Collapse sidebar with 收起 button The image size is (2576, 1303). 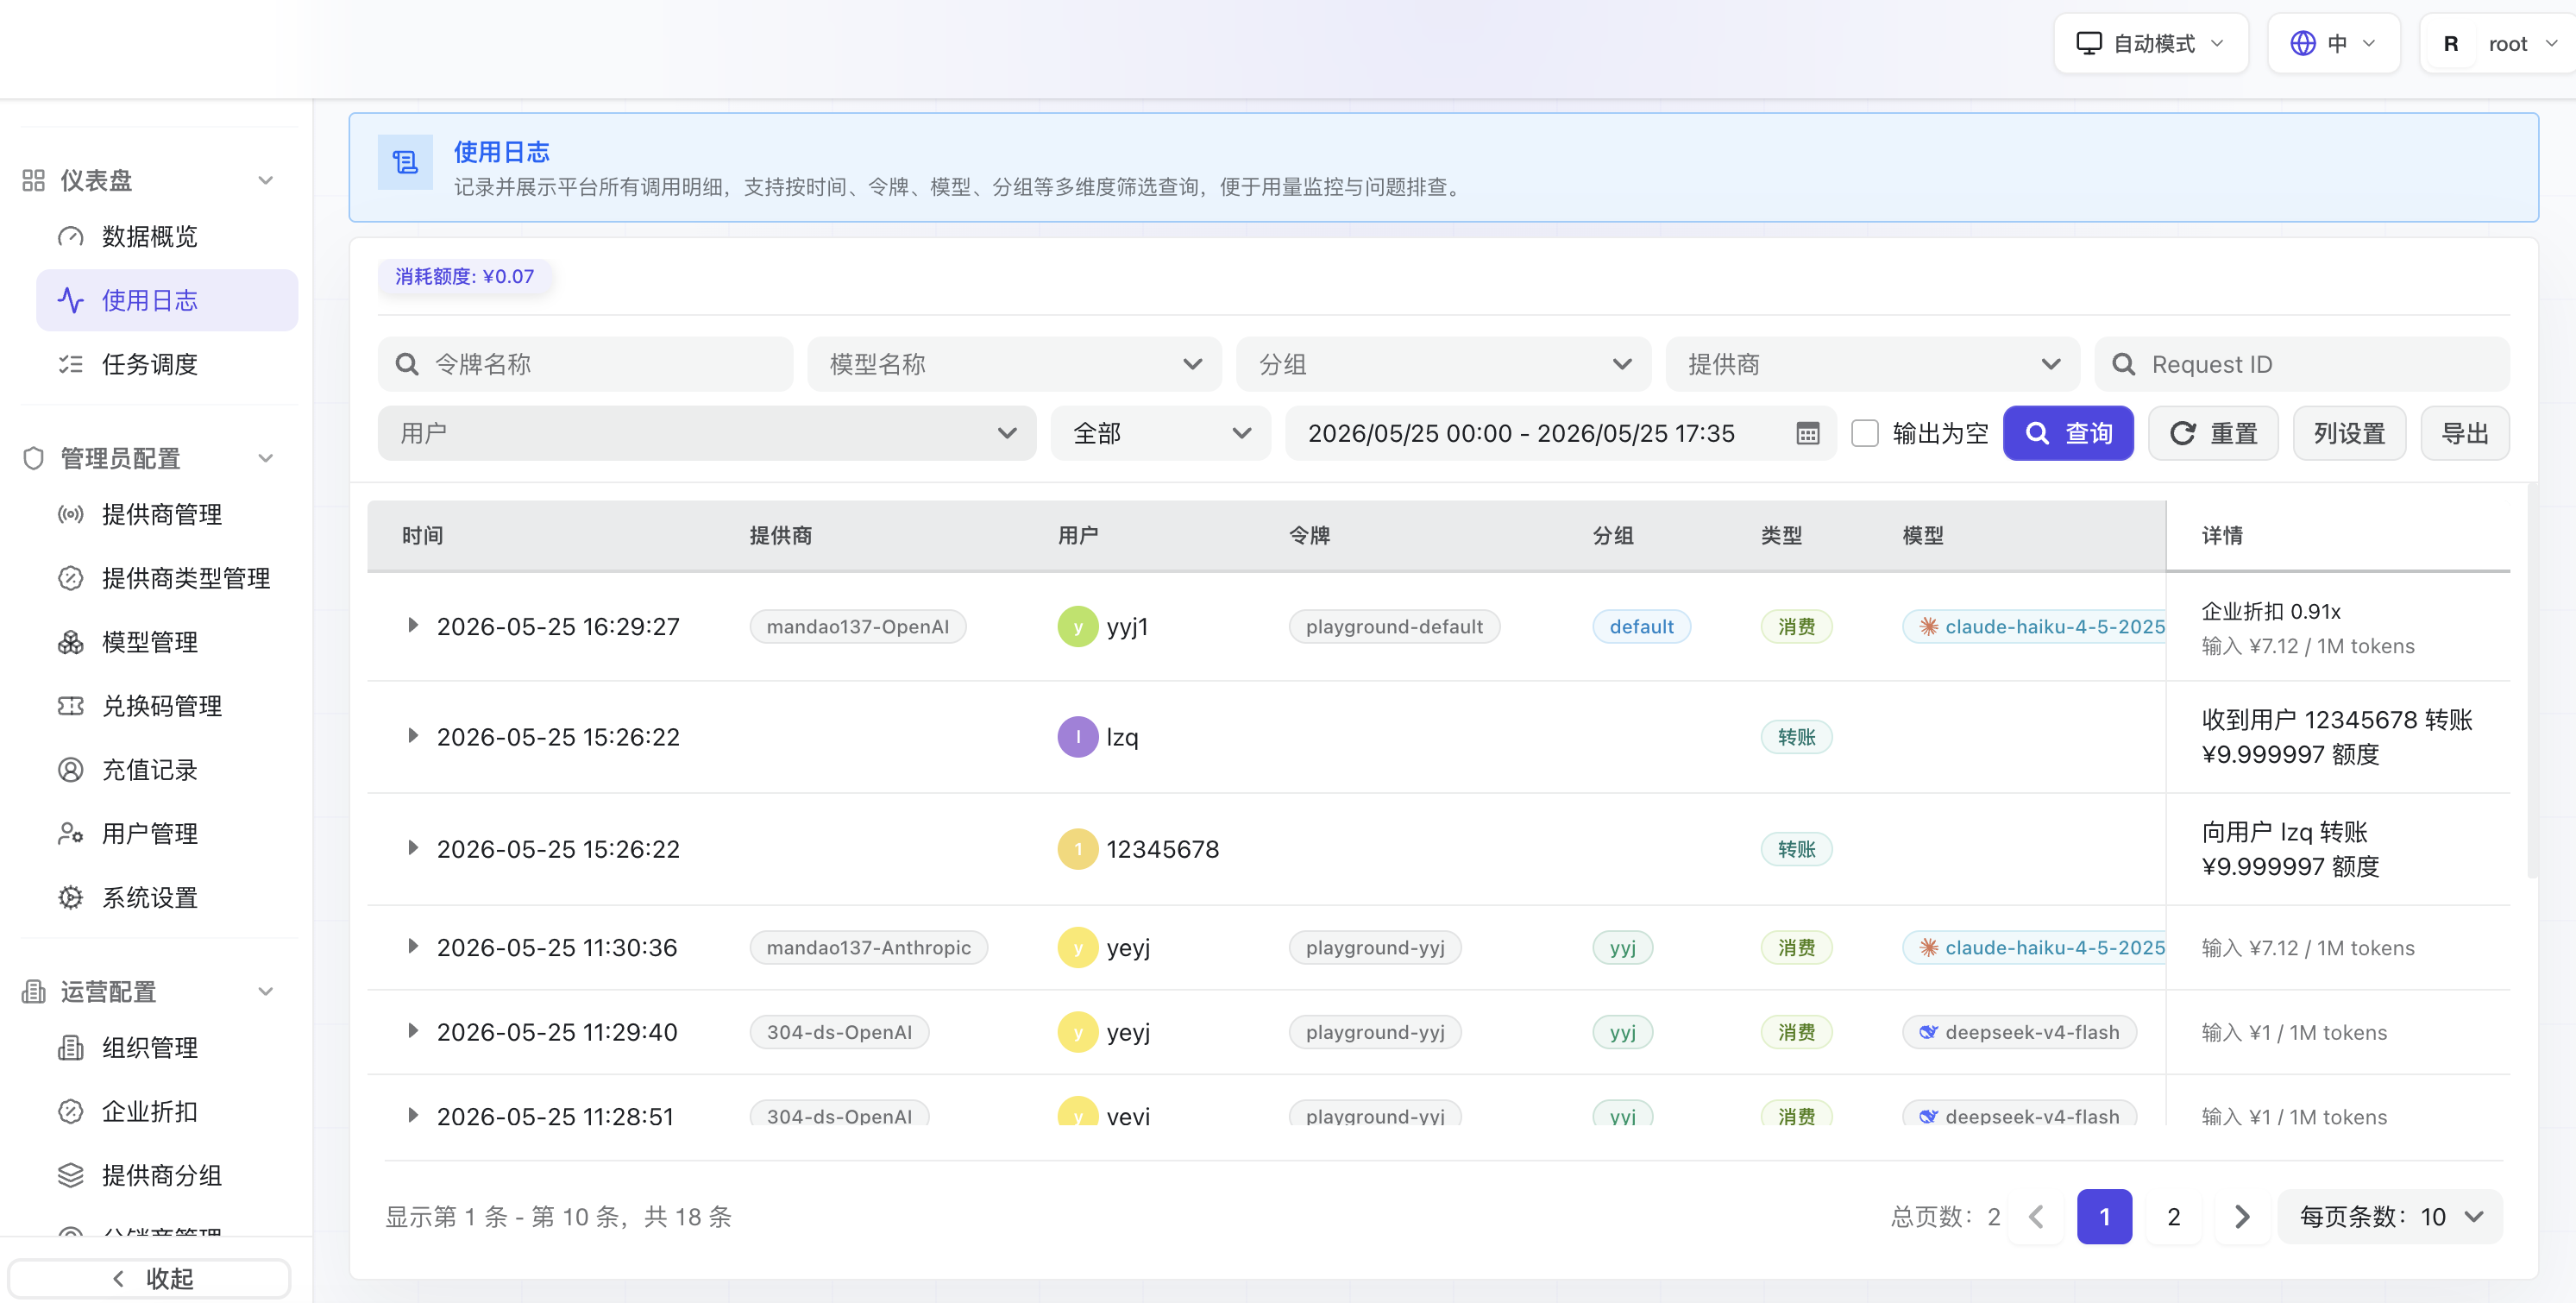pos(149,1278)
